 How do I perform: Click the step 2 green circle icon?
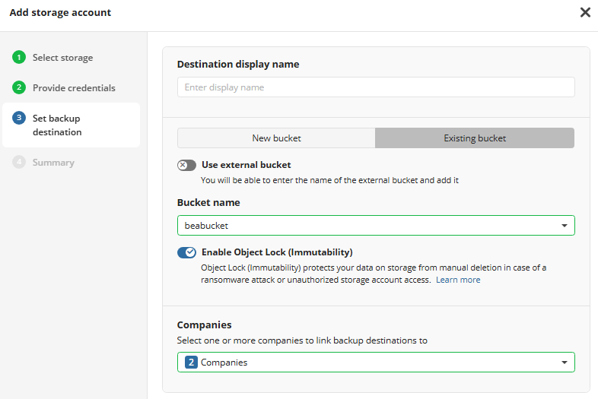pyautogui.click(x=19, y=88)
